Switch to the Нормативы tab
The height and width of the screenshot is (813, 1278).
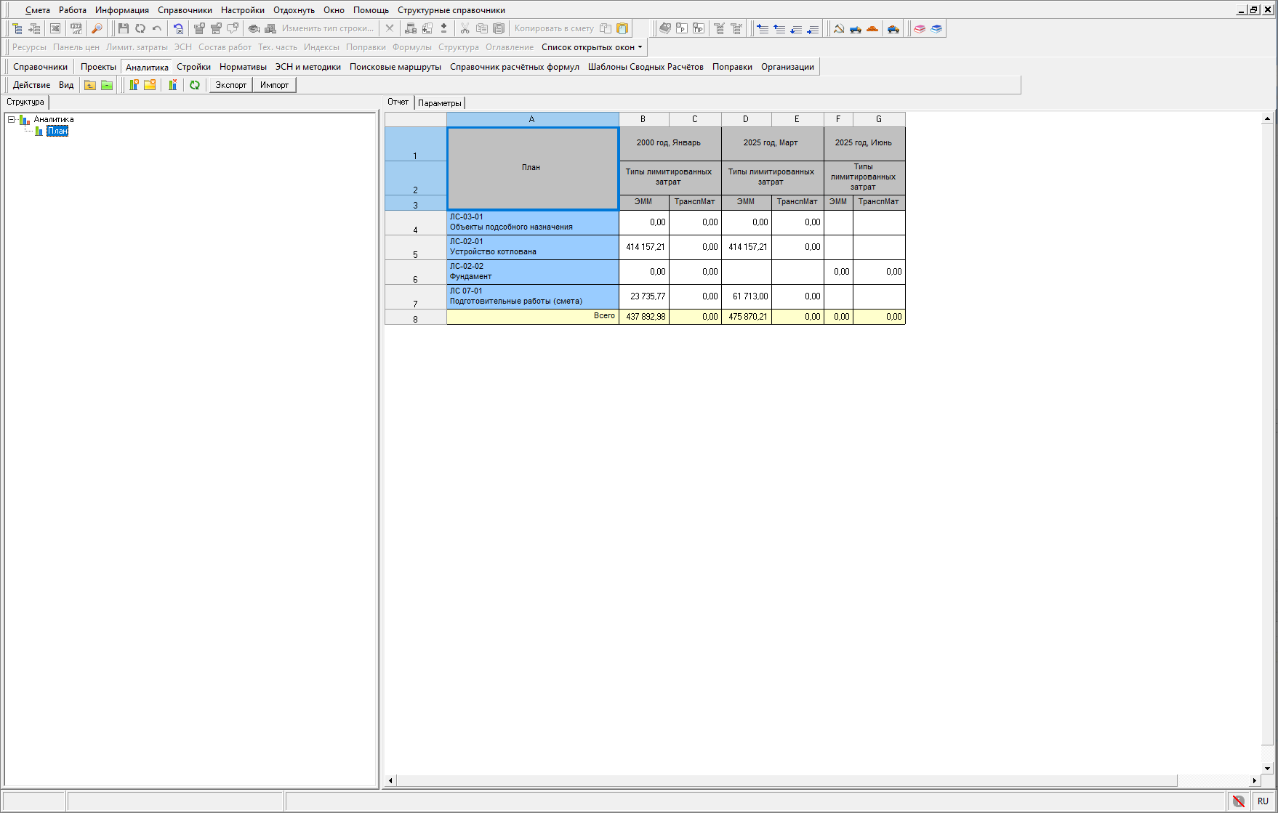click(243, 67)
